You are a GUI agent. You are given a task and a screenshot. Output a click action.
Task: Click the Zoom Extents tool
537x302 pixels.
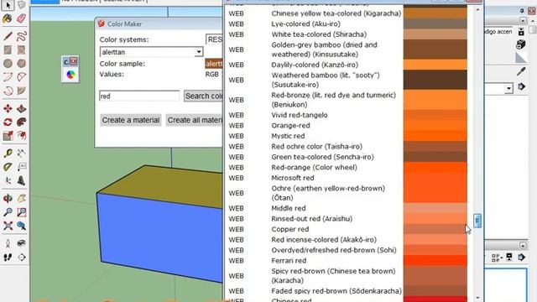point(8,226)
